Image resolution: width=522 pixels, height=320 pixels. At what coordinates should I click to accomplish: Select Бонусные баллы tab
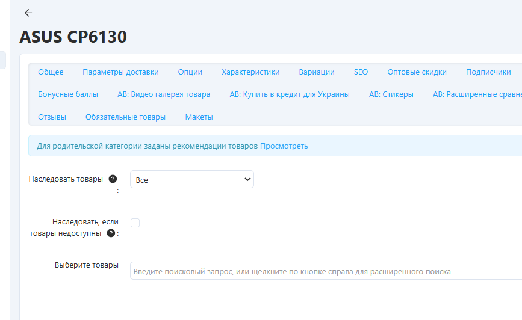click(x=68, y=94)
